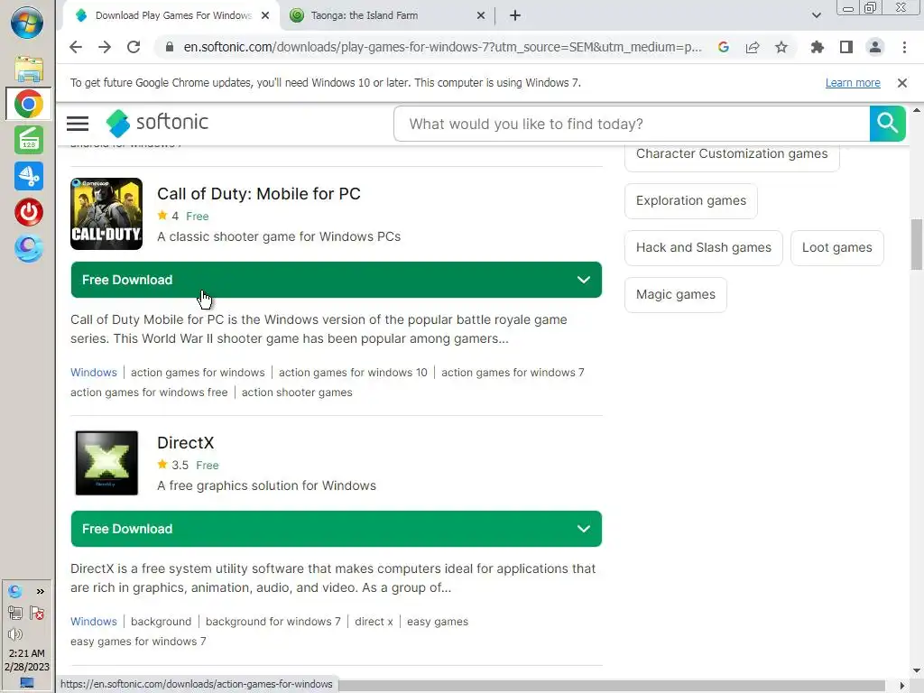Screen dimensions: 924x693
Task: Go forward with the browser forward arrow
Action: coord(105,47)
